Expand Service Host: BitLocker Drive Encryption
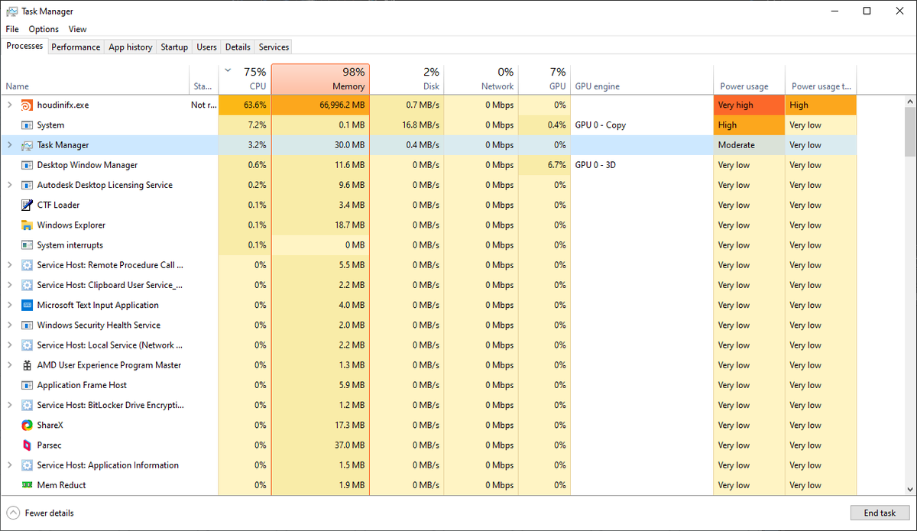 [x=9, y=405]
